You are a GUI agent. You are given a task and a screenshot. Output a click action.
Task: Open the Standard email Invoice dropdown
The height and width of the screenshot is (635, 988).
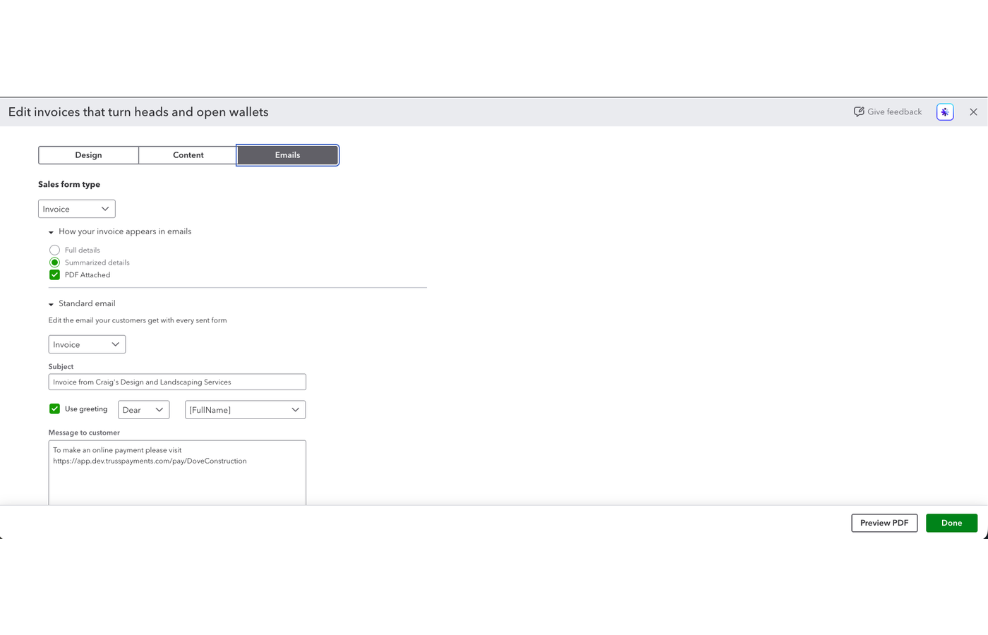pyautogui.click(x=87, y=344)
